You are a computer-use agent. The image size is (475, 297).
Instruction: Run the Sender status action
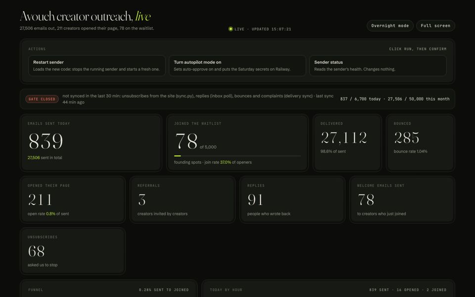[378, 65]
